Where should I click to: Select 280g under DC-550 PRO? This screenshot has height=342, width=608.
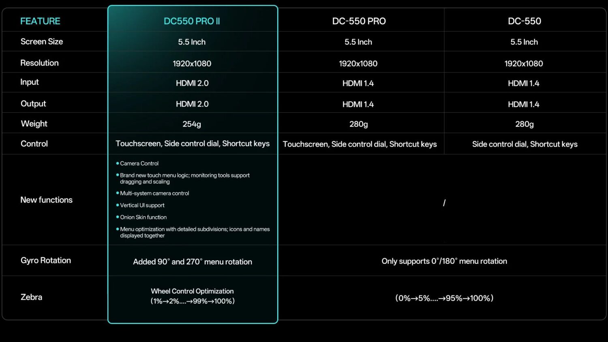pyautogui.click(x=359, y=124)
